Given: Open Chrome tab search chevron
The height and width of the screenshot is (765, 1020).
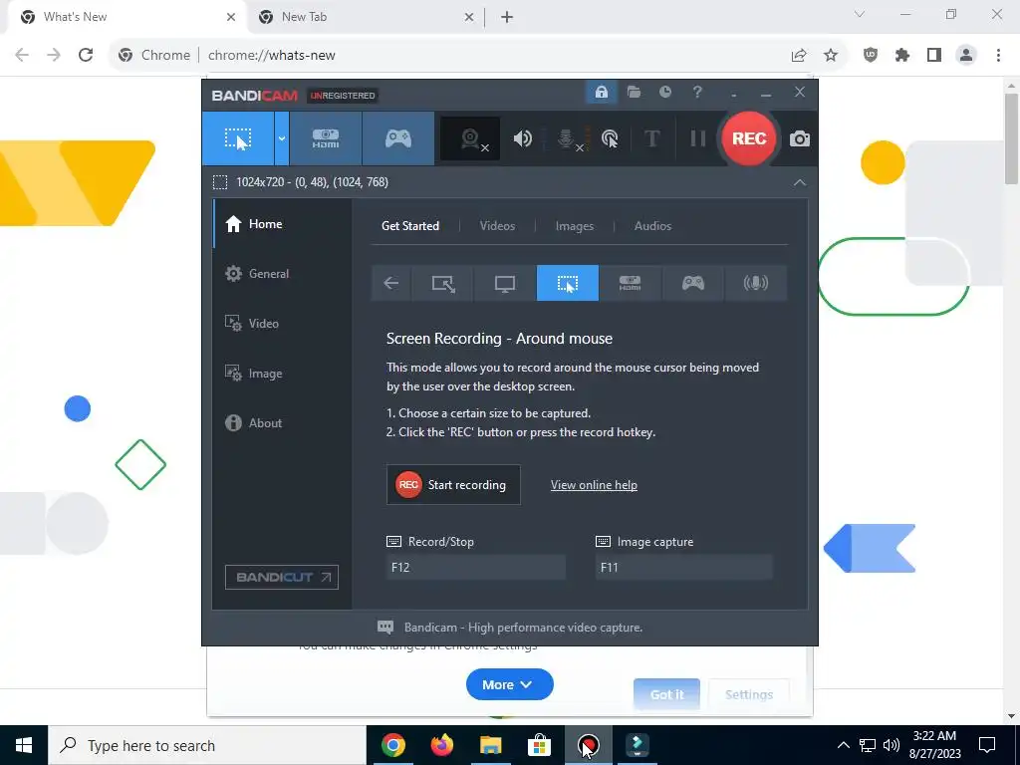Looking at the screenshot, I should coord(860,14).
